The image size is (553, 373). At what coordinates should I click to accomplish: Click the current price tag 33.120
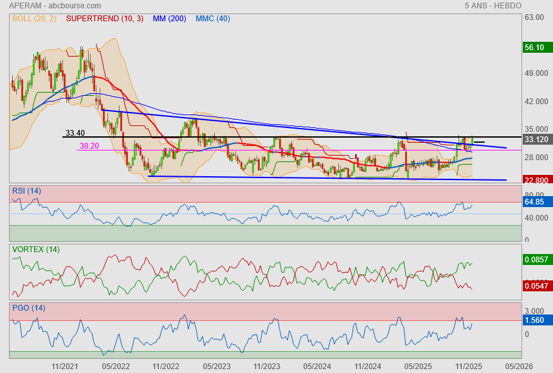(536, 139)
